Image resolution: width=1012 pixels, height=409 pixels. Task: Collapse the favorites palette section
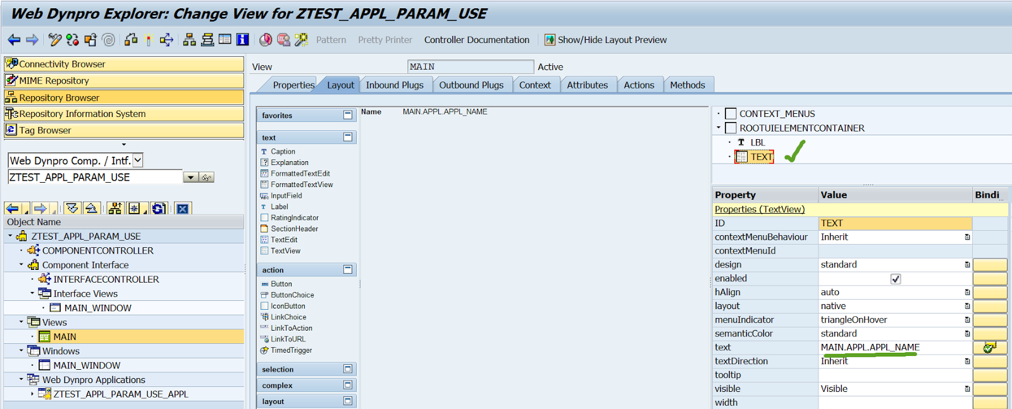pos(348,115)
